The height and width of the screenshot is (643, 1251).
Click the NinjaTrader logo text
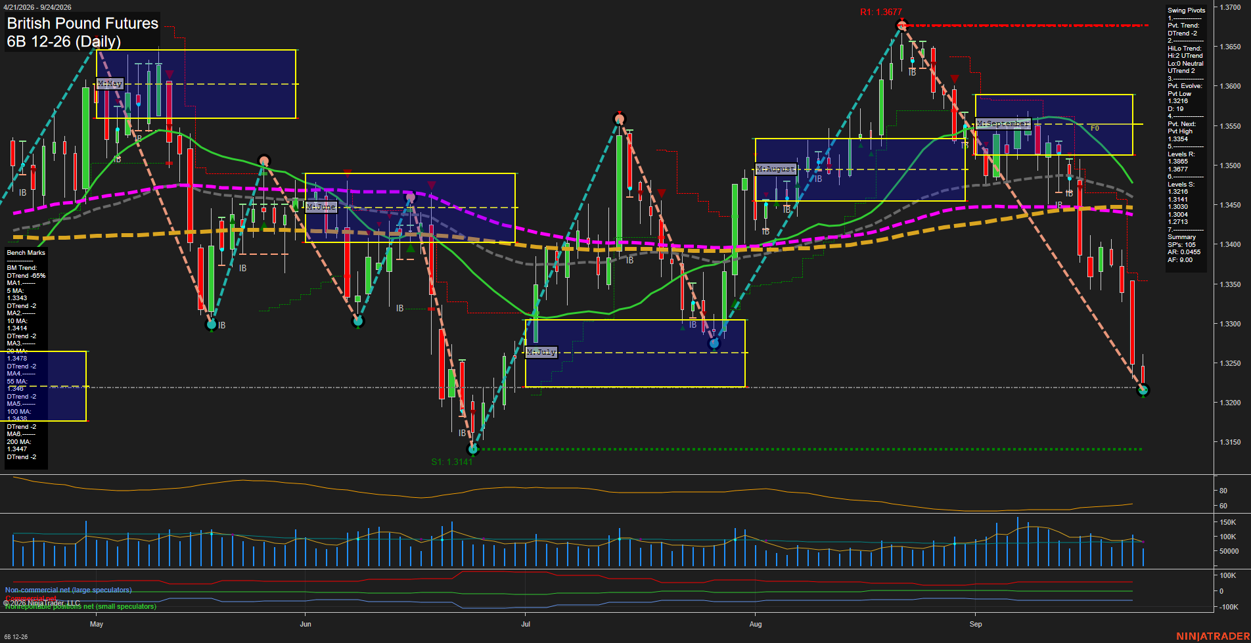point(1213,636)
